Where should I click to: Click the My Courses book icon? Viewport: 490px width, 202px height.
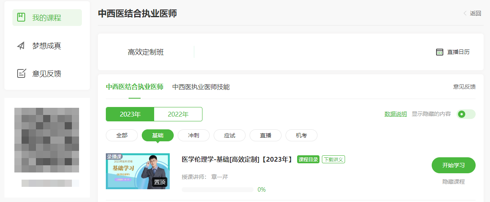coord(21,18)
